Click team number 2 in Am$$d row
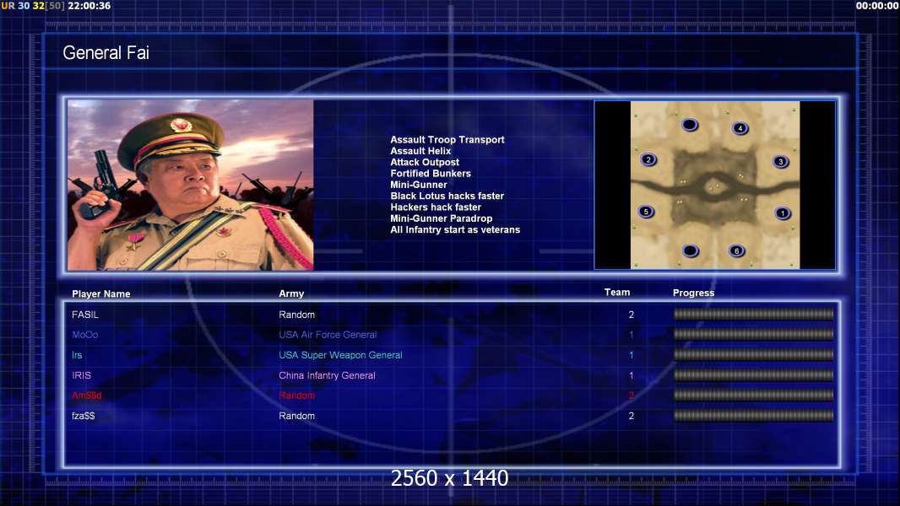Viewport: 900px width, 506px height. pyautogui.click(x=632, y=396)
